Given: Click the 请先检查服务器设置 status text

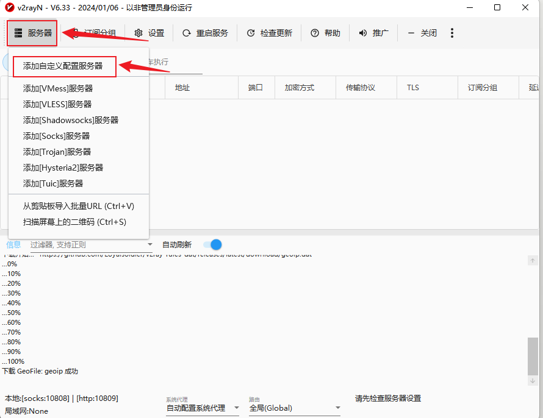Looking at the screenshot, I should tap(388, 399).
